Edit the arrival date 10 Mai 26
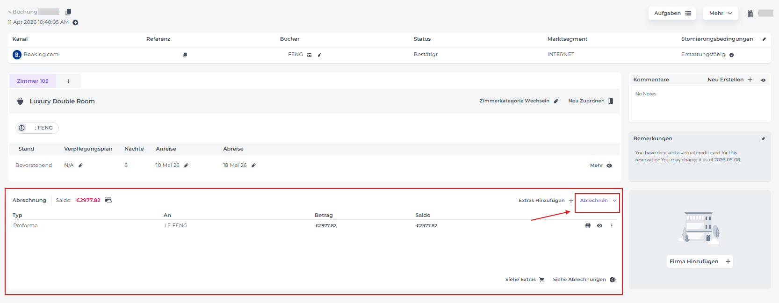This screenshot has height=303, width=779. pyautogui.click(x=186, y=166)
